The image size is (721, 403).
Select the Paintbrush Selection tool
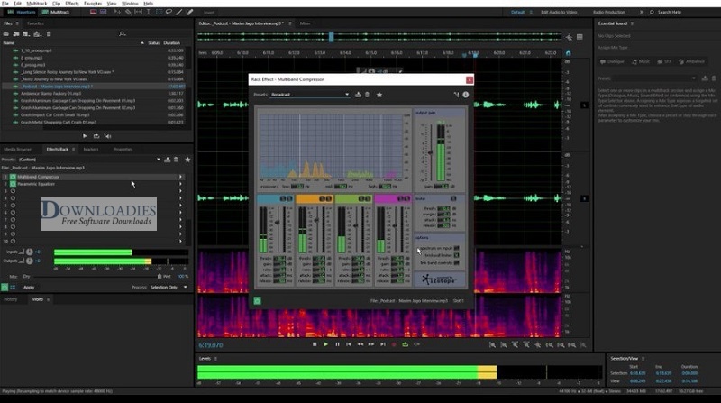[x=178, y=12]
